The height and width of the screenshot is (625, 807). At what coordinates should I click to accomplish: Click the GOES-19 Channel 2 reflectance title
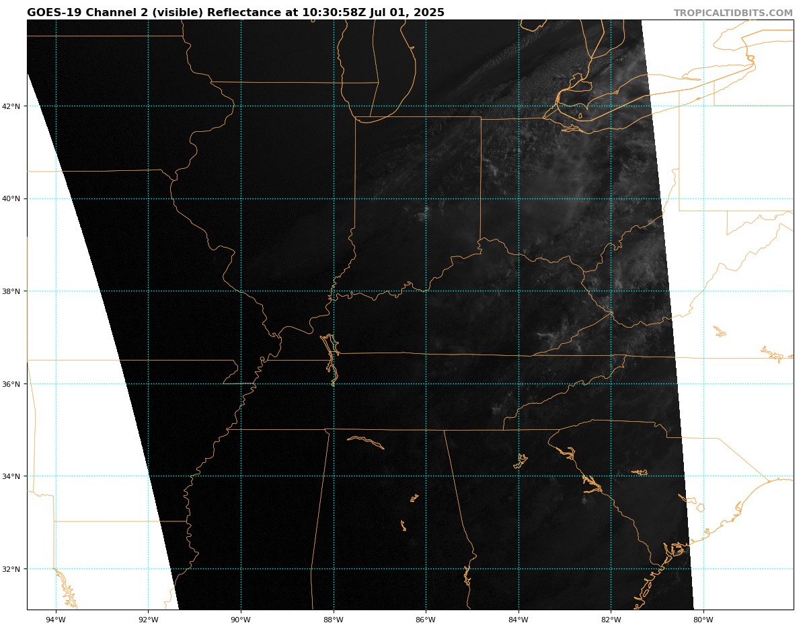point(235,13)
